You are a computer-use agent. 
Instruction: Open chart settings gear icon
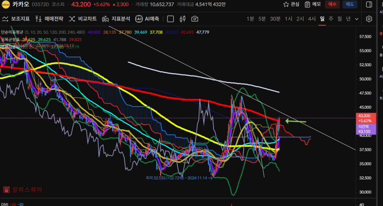pyautogui.click(x=369, y=19)
